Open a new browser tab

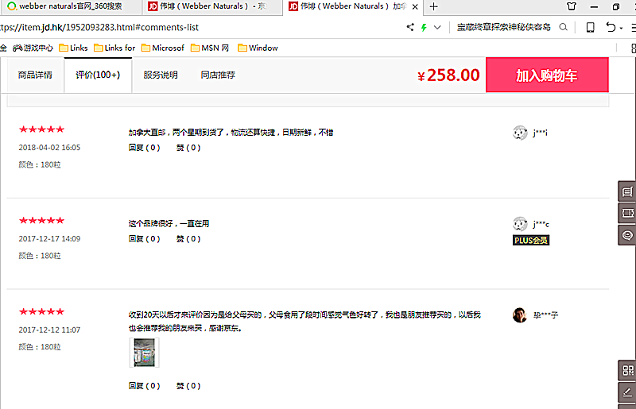433,6
